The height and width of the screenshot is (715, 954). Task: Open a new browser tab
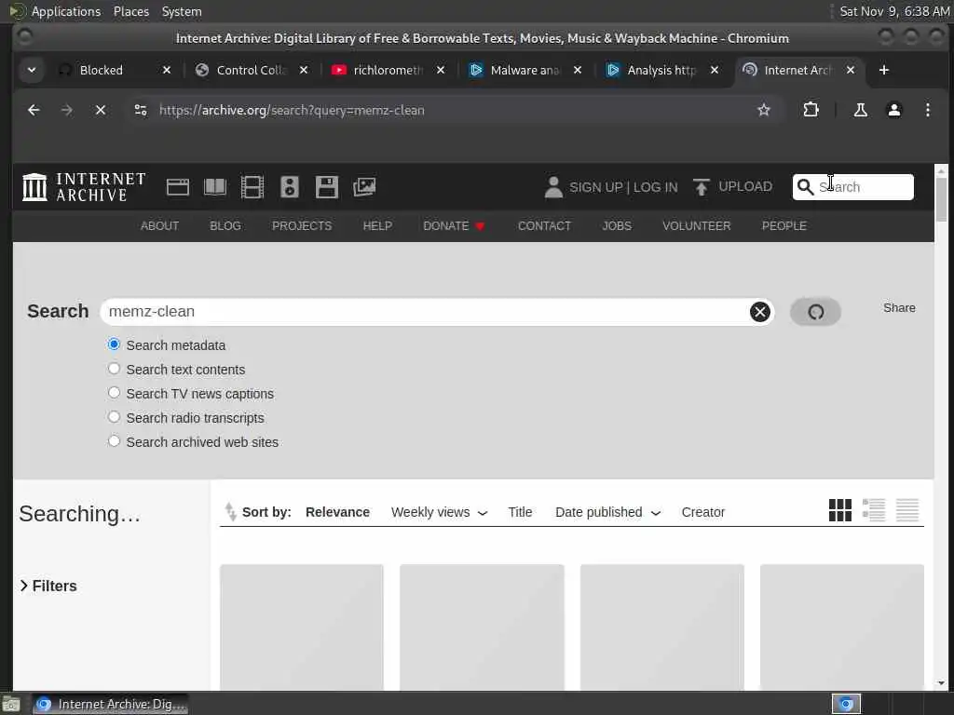pos(884,70)
